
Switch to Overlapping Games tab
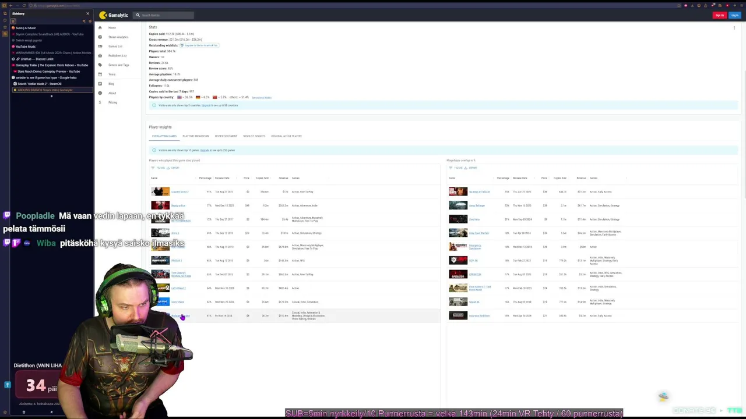(x=164, y=136)
